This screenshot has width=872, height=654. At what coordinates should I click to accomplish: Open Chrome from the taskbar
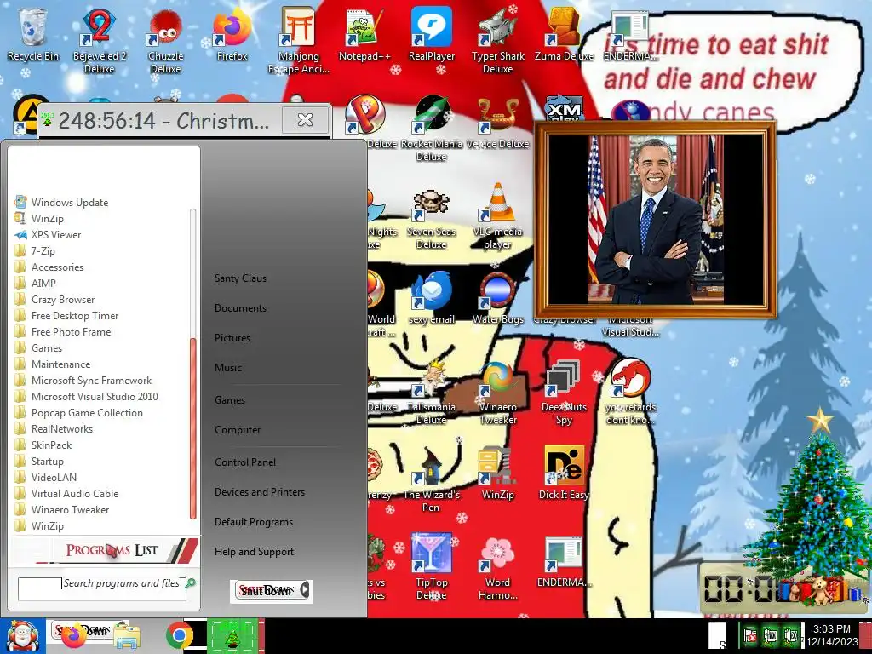coord(179,635)
